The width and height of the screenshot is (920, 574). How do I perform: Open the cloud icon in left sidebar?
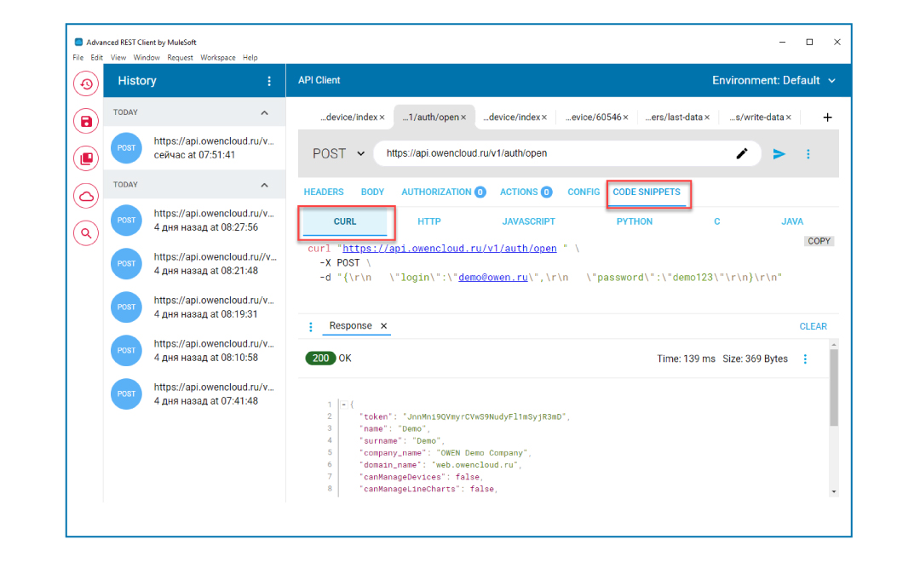coord(86,196)
